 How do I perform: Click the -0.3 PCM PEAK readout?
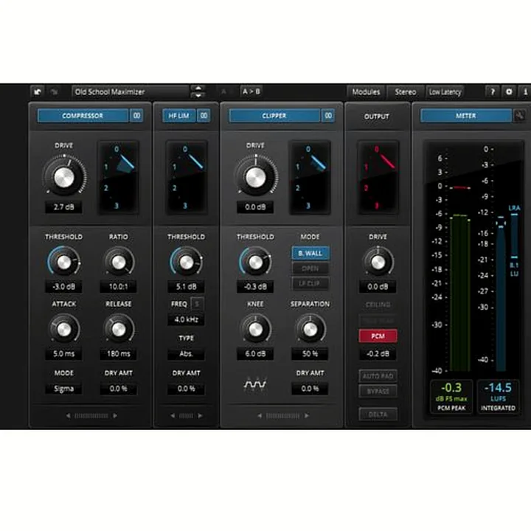[x=451, y=396]
